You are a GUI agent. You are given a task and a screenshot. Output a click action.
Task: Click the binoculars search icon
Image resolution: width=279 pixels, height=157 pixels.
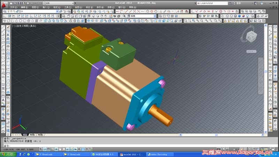coord(230,3)
